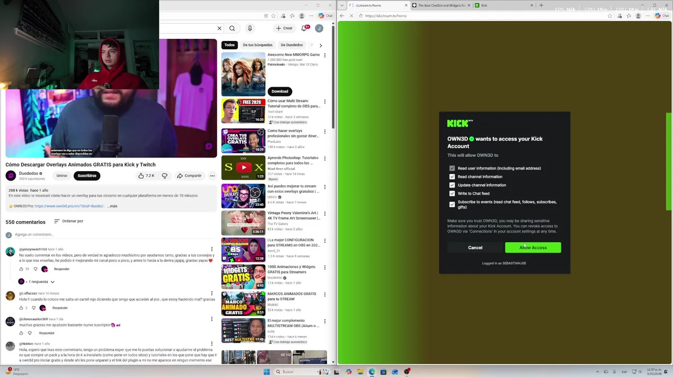This screenshot has height=378, width=673.
Task: Open a new tab in right browser
Action: [541, 5]
